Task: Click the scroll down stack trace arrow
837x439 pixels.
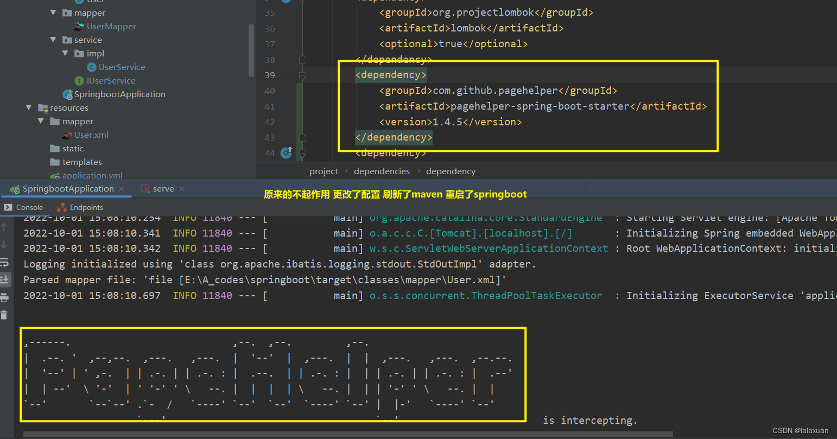Action: pos(4,245)
